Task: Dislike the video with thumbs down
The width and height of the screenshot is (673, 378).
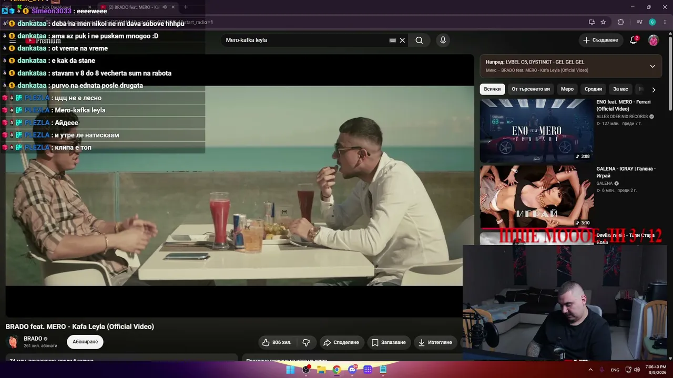Action: pos(306,342)
